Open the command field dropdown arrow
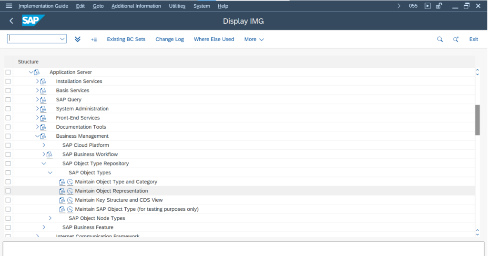Screen dimensions: 488x256 click(62, 39)
